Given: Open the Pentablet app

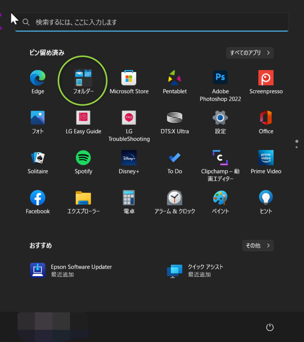Looking at the screenshot, I should click(175, 82).
